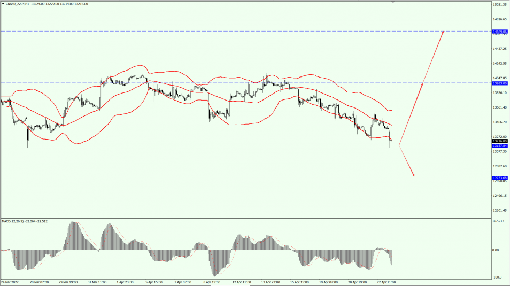This screenshot has height=286, width=510.
Task: Click the MACD(12,26,9) indicator label
Action: [x=14, y=221]
